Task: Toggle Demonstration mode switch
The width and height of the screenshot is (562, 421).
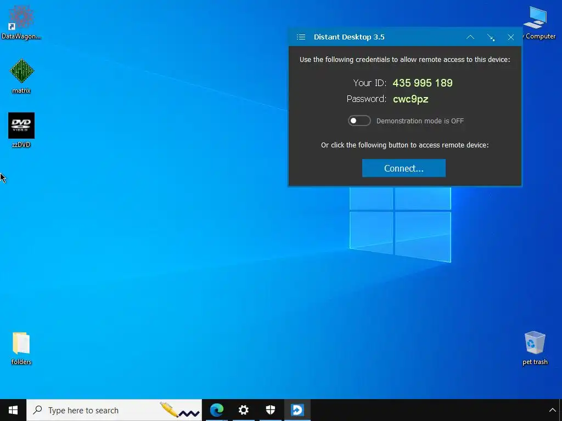Action: [359, 121]
